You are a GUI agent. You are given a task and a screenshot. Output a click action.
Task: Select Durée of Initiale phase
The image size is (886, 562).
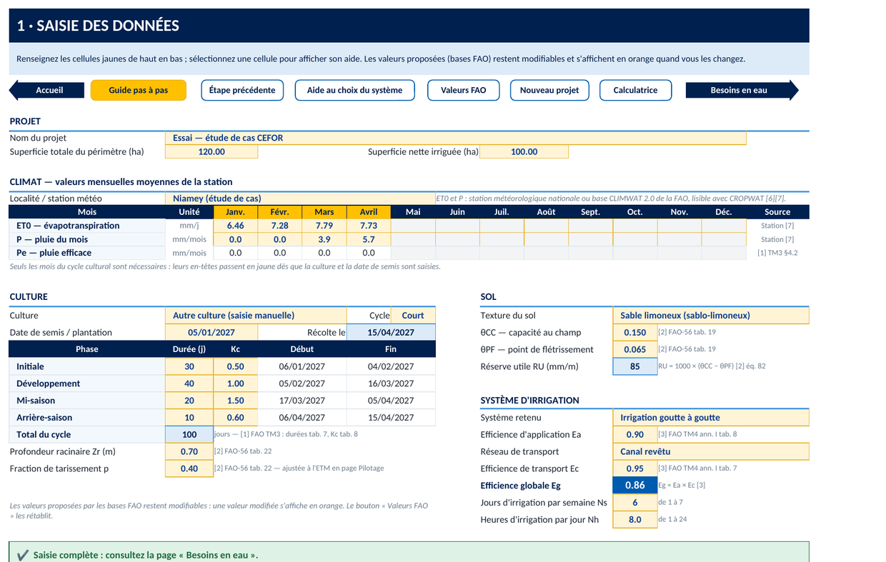tap(189, 366)
